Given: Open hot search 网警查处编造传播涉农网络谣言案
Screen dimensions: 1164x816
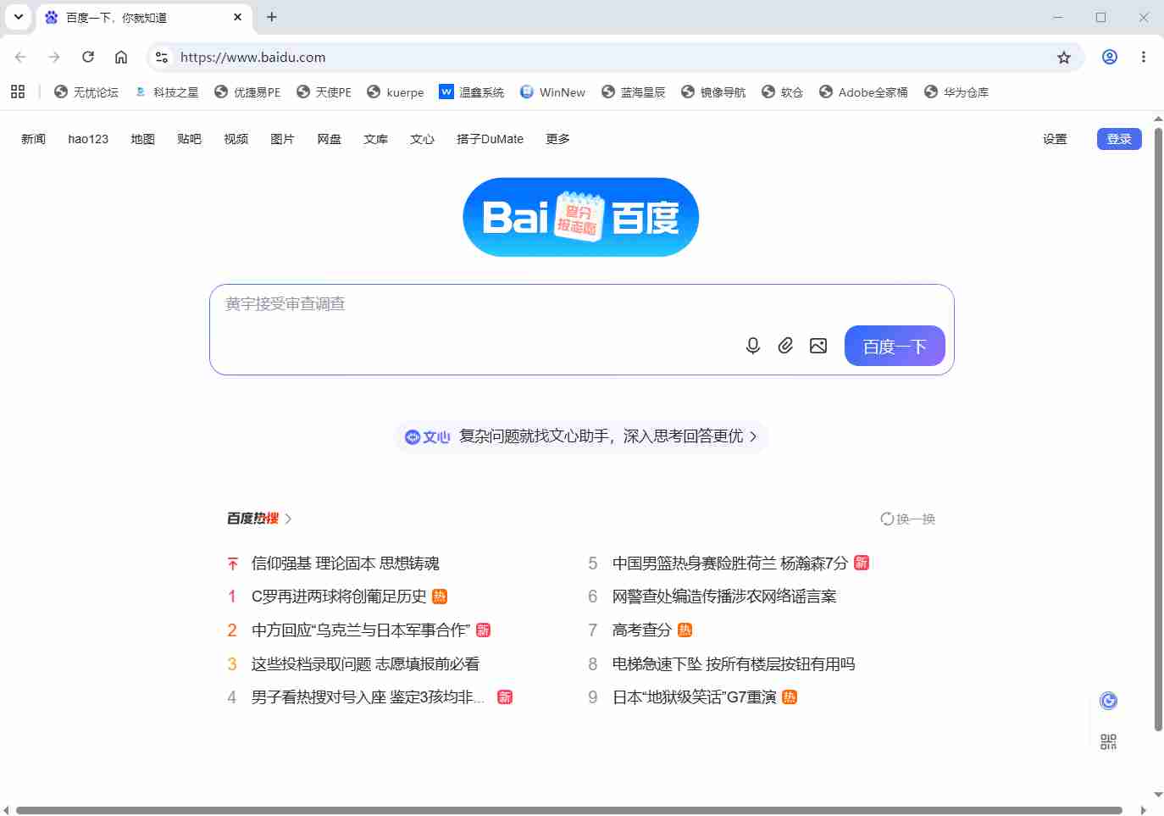Looking at the screenshot, I should point(724,597).
